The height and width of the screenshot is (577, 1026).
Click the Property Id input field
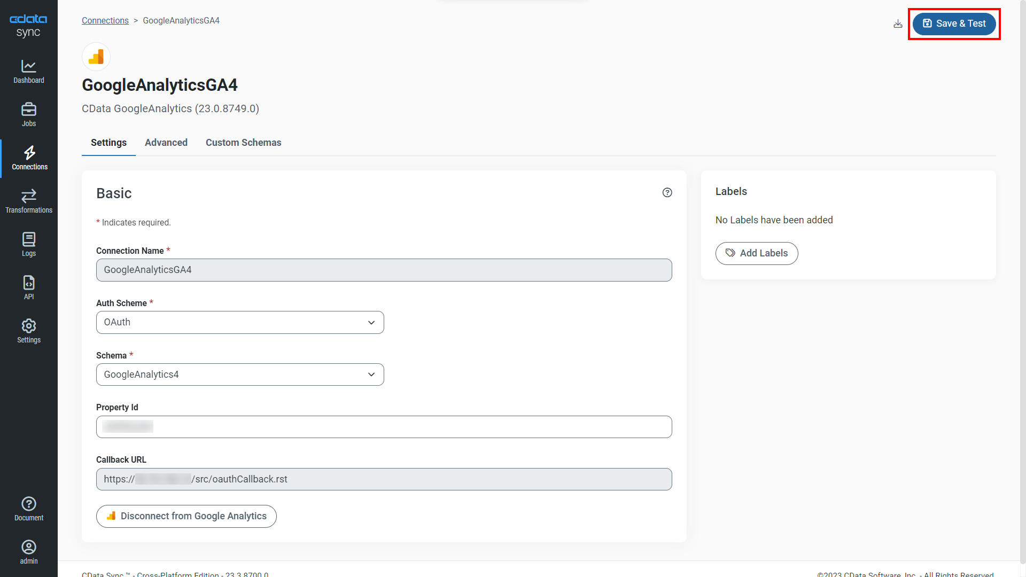(384, 427)
